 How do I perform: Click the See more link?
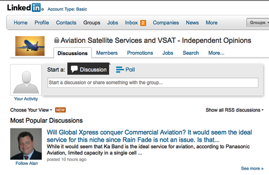(252, 168)
